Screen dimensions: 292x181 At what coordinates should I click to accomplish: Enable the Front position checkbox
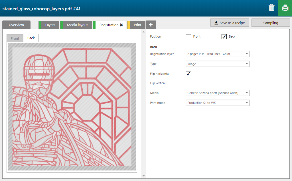[188, 37]
